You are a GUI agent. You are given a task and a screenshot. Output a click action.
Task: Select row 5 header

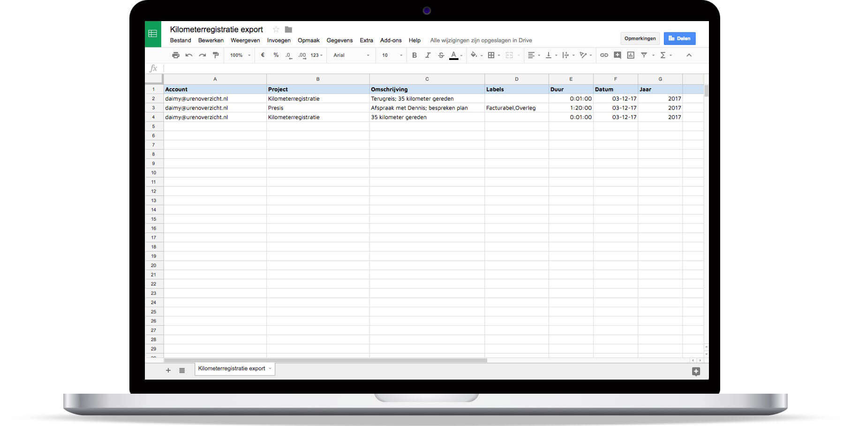click(154, 127)
